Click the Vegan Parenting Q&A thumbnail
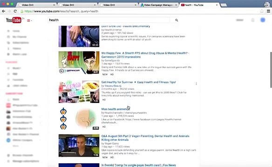The width and height of the screenshot is (272, 167). (79, 145)
